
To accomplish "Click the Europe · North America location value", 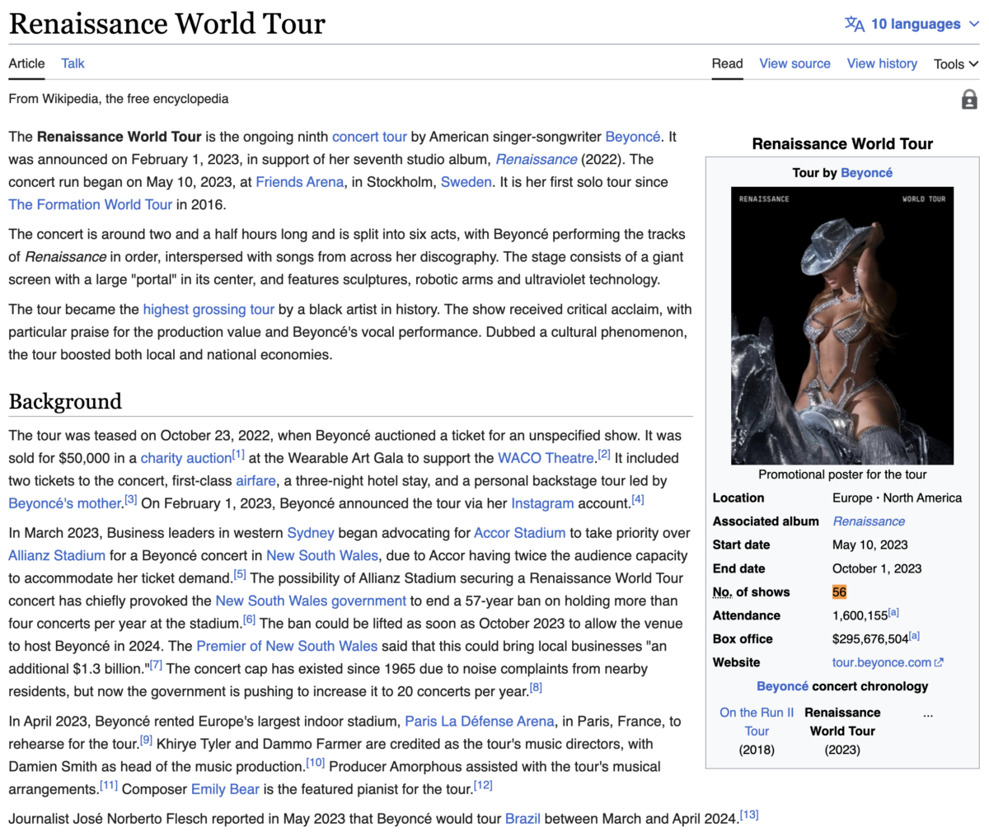I will coord(897,498).
